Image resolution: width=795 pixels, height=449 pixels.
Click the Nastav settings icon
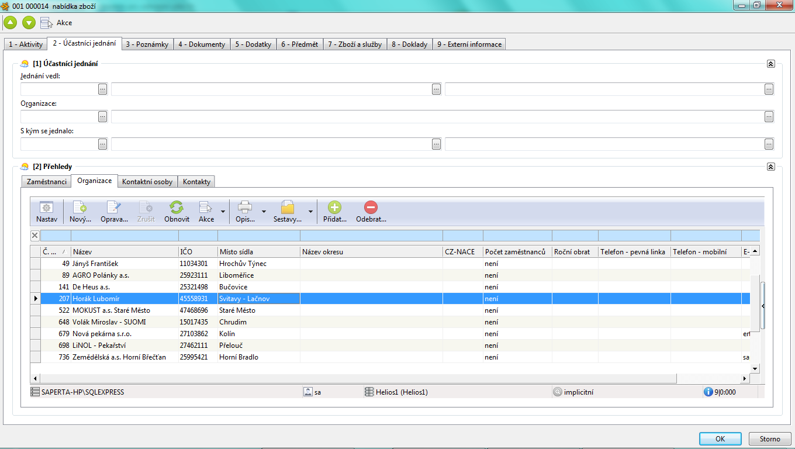pos(46,208)
